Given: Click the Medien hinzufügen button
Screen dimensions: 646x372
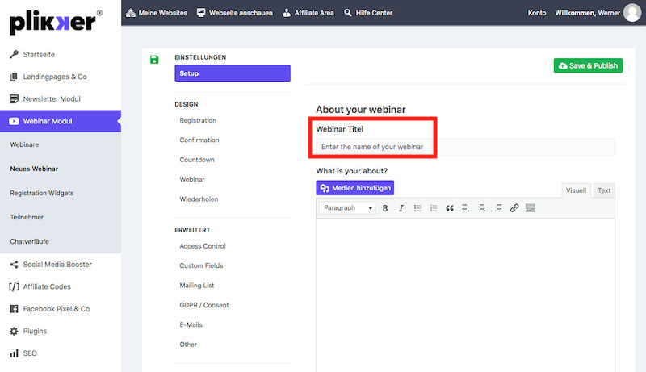Looking at the screenshot, I should [x=354, y=188].
